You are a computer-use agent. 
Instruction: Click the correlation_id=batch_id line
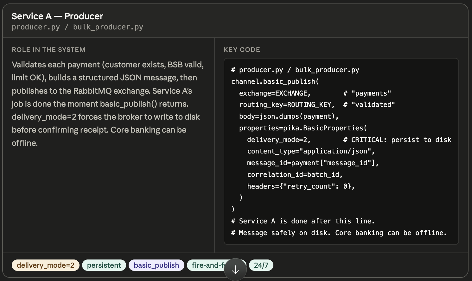pyautogui.click(x=295, y=175)
